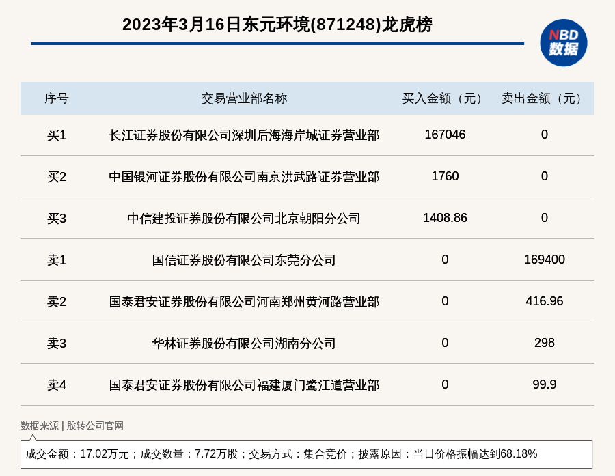Click the buy amount 0 in 卖2 row
The image size is (615, 476).
click(x=445, y=301)
